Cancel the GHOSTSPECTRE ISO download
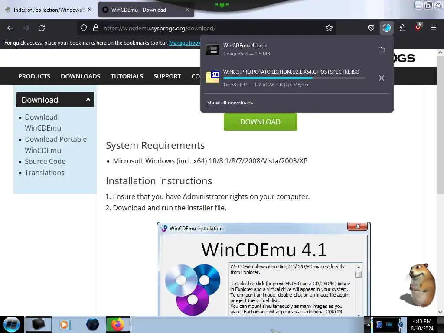This screenshot has height=333, width=444. pyautogui.click(x=382, y=78)
